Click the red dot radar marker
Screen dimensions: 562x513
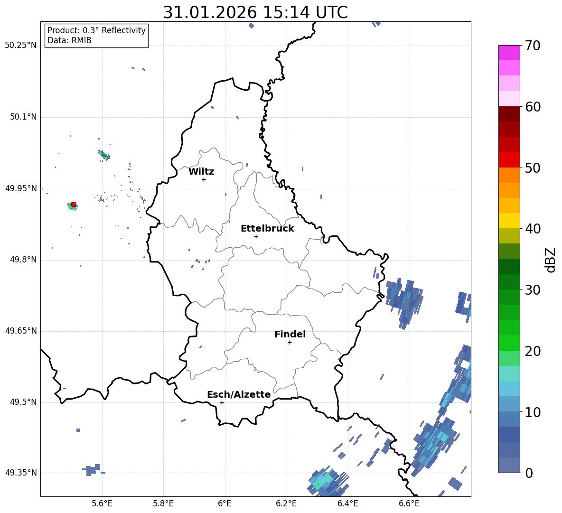(74, 205)
